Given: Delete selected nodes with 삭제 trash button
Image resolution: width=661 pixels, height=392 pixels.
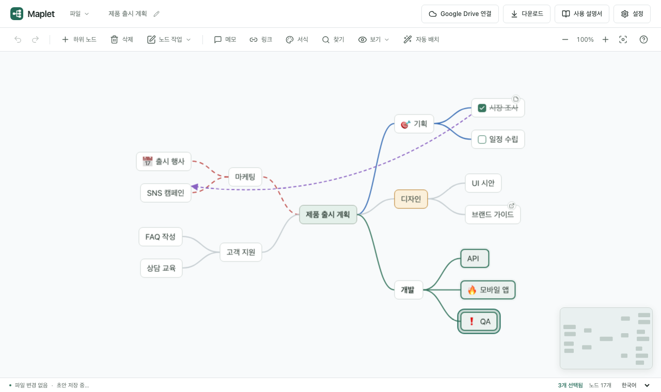Looking at the screenshot, I should coord(122,40).
